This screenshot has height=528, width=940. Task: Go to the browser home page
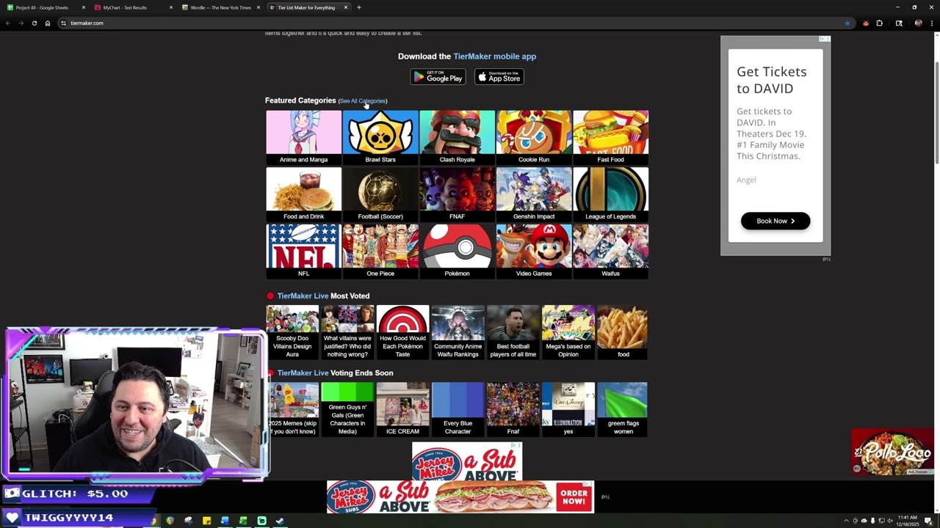(x=48, y=23)
